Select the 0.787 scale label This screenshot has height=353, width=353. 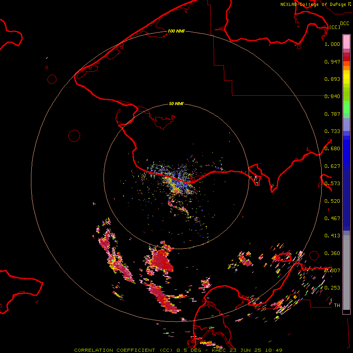click(x=332, y=114)
